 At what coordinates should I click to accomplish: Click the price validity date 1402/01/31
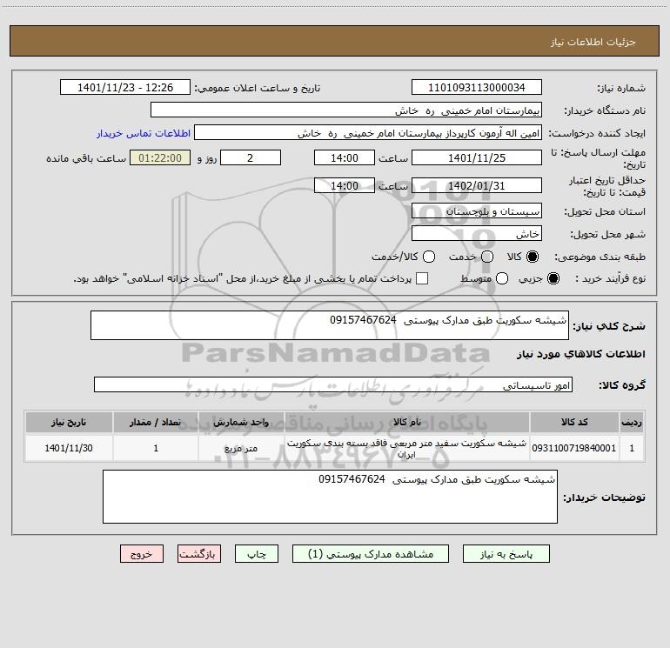(477, 185)
